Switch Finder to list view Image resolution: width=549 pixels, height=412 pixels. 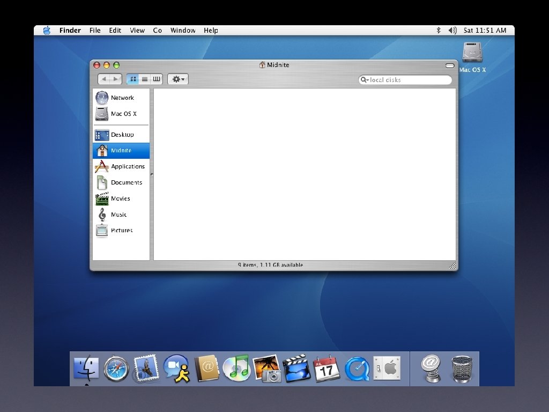tap(144, 79)
